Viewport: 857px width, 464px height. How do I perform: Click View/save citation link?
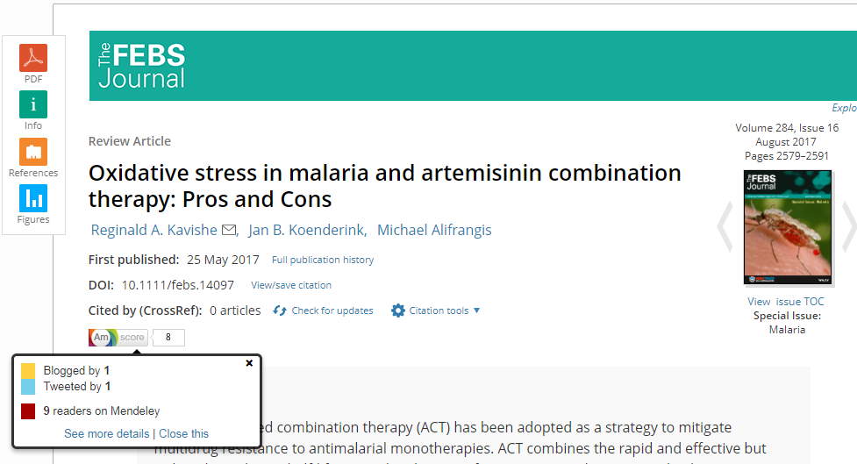point(291,285)
